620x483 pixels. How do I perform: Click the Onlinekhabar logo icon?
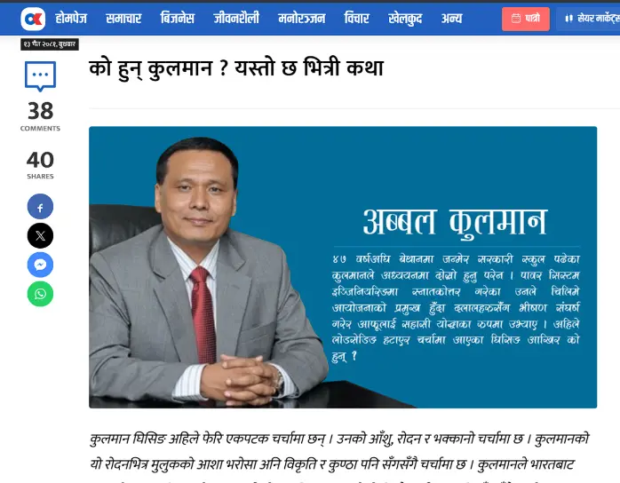click(33, 19)
